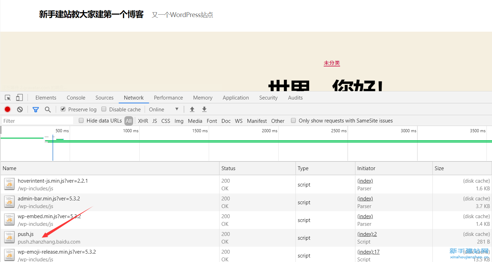
Task: Switch to the Console tab
Action: point(76,98)
